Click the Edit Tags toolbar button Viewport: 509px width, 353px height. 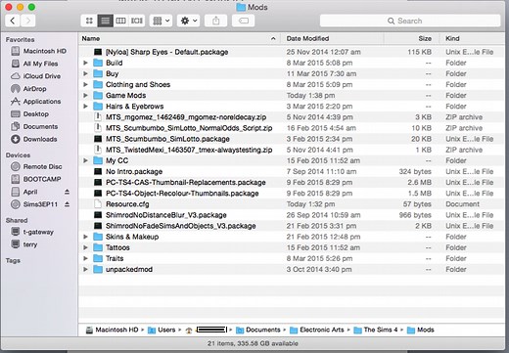coord(244,21)
